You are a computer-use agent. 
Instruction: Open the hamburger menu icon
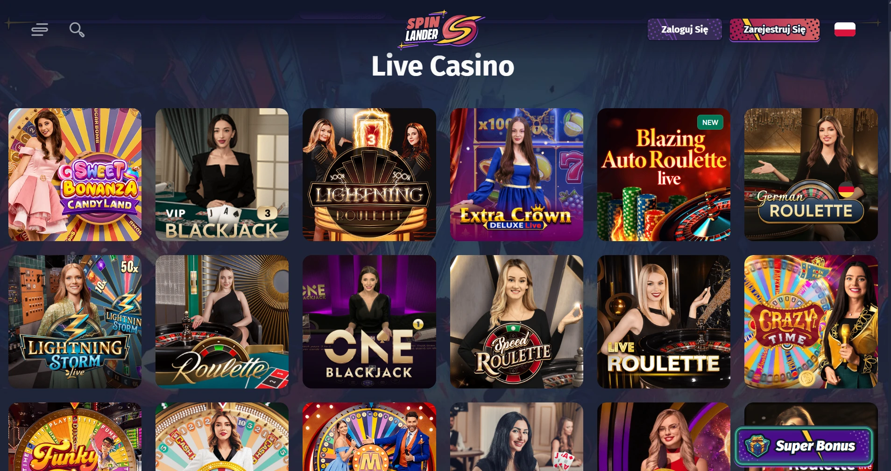[x=40, y=30]
